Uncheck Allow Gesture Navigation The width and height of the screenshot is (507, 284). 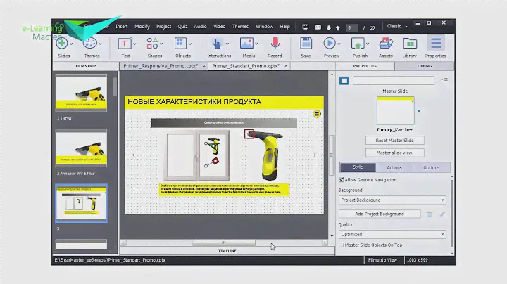pos(342,180)
